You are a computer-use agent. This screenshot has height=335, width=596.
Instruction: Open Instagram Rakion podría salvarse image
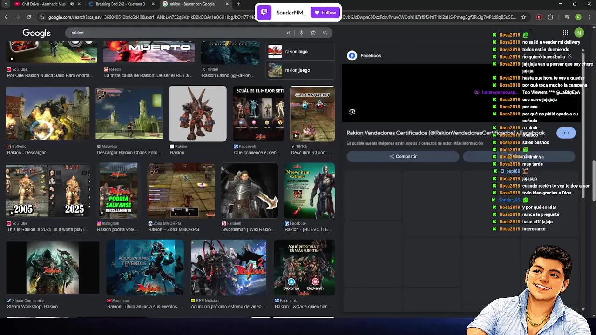point(118,190)
